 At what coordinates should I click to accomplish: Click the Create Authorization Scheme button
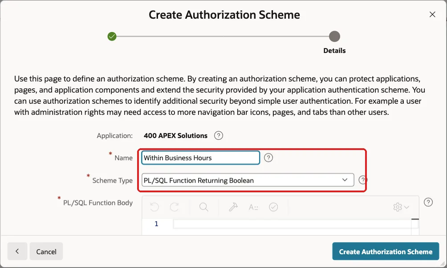point(386,251)
